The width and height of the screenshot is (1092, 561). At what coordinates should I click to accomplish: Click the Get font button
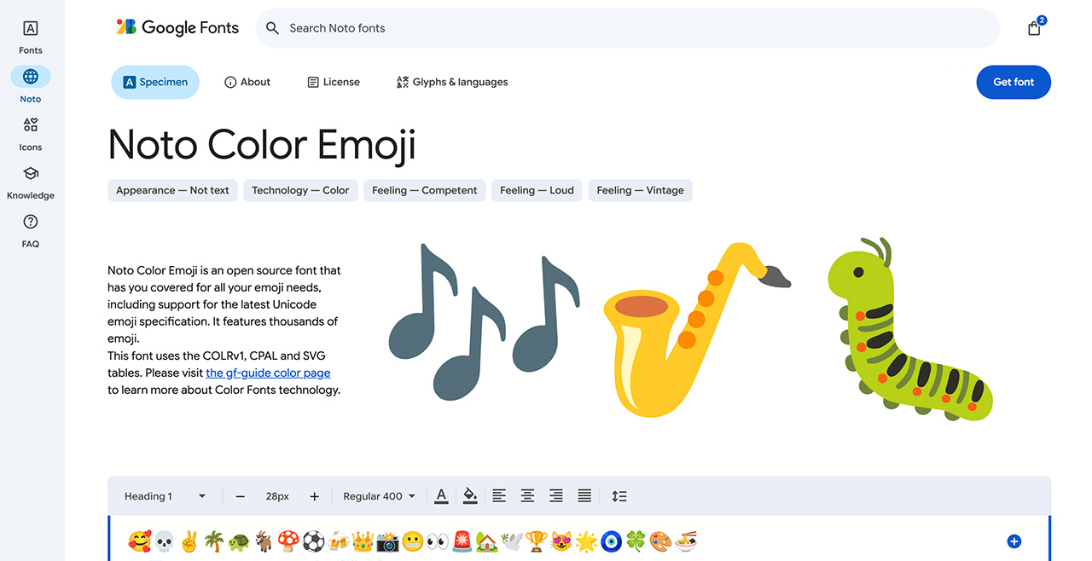(x=1014, y=82)
